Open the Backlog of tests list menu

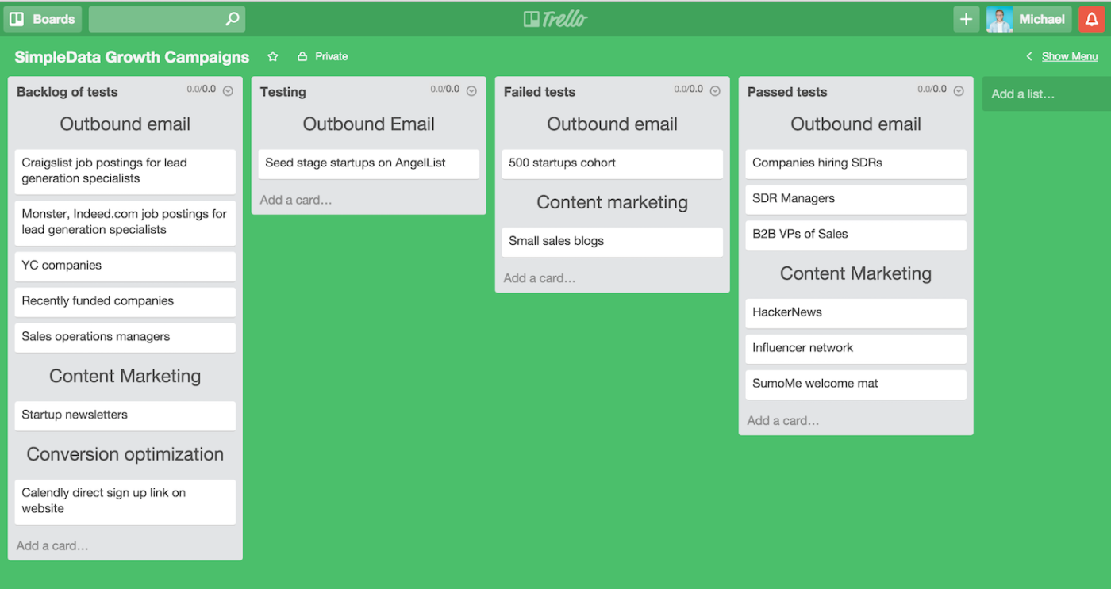tap(228, 91)
